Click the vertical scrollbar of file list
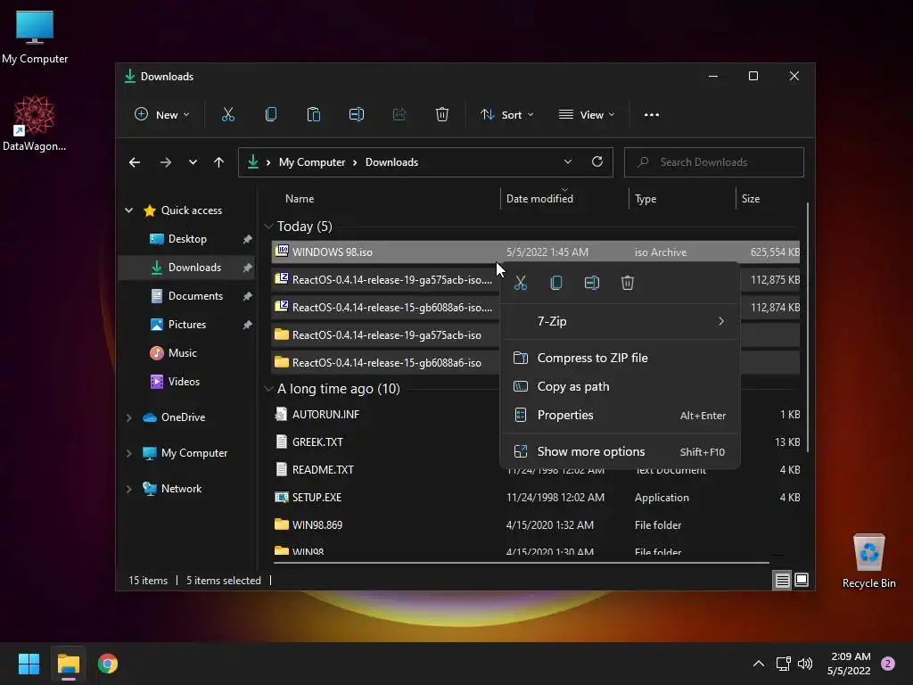Screen dimensions: 913x685 [x=807, y=326]
